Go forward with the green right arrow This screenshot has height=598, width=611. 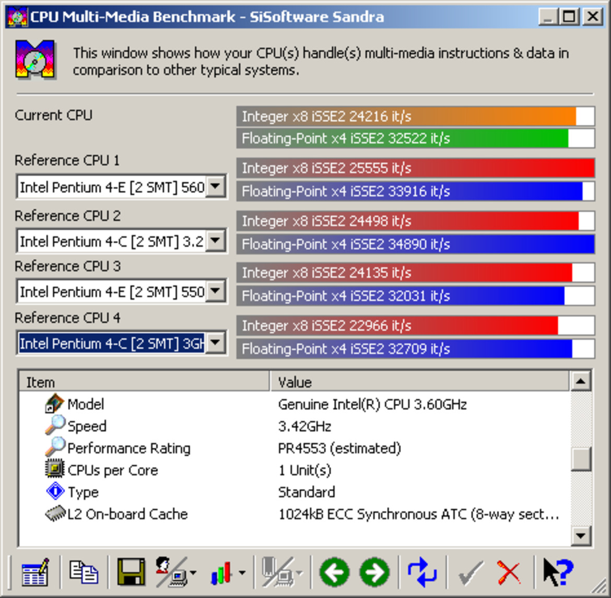pyautogui.click(x=374, y=572)
